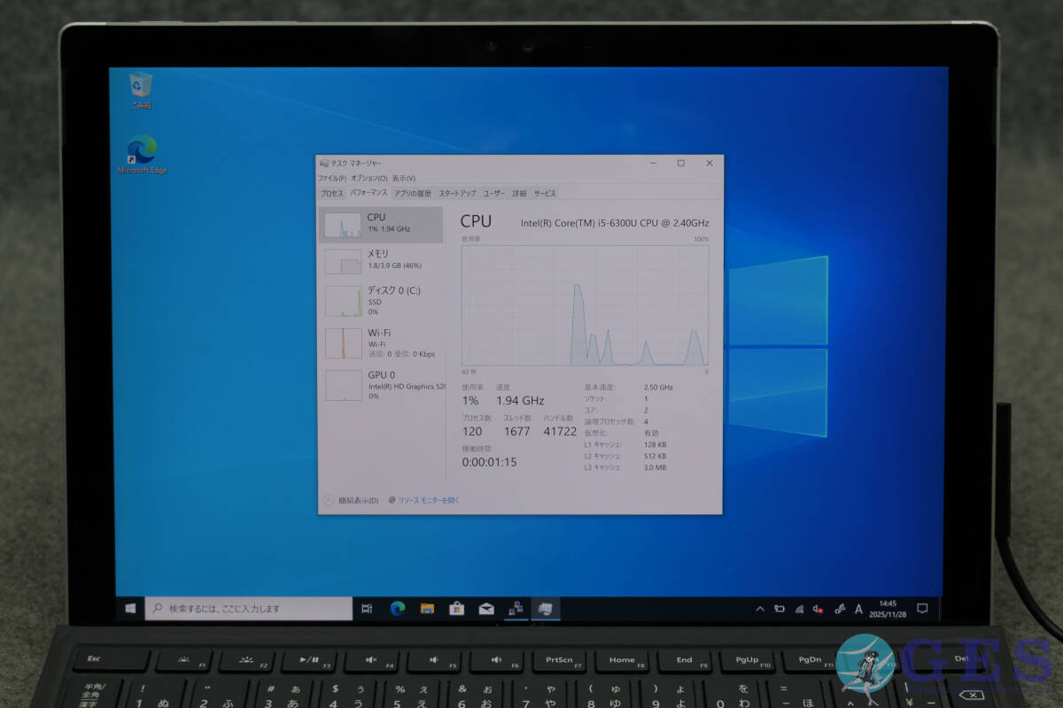Launch File Explorer from the taskbar
Viewport: 1063px width, 708px height.
427,609
